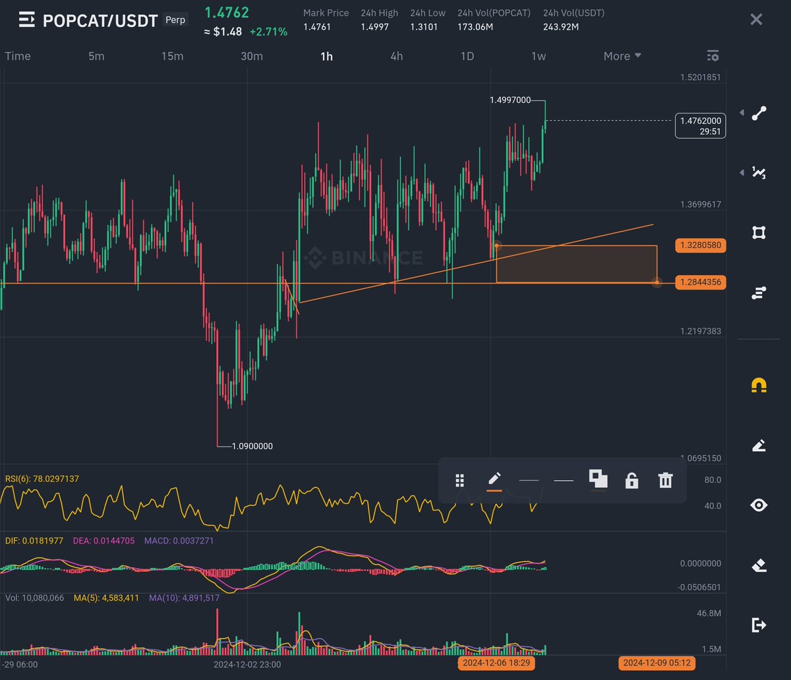
Task: Click the 24h Vol(POPCAT) value 173.06M
Action: click(x=476, y=27)
